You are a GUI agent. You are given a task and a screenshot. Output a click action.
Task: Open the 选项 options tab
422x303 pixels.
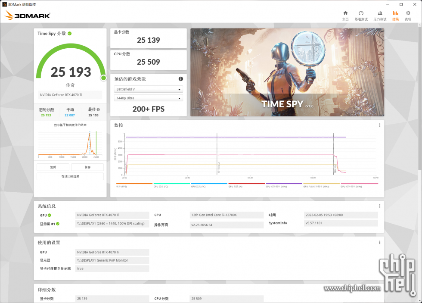click(x=408, y=16)
